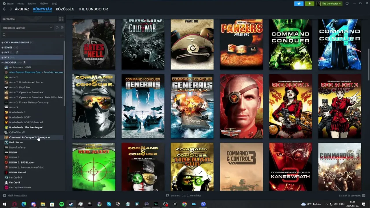Open the Súgó menu
Screen dimensions: 370x208
54,3
